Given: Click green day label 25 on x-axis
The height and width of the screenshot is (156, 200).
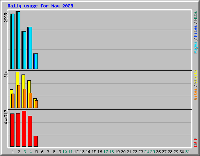Looking at the screenshot, I should point(152,152).
